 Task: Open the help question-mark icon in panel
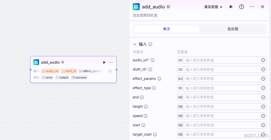click(242, 7)
